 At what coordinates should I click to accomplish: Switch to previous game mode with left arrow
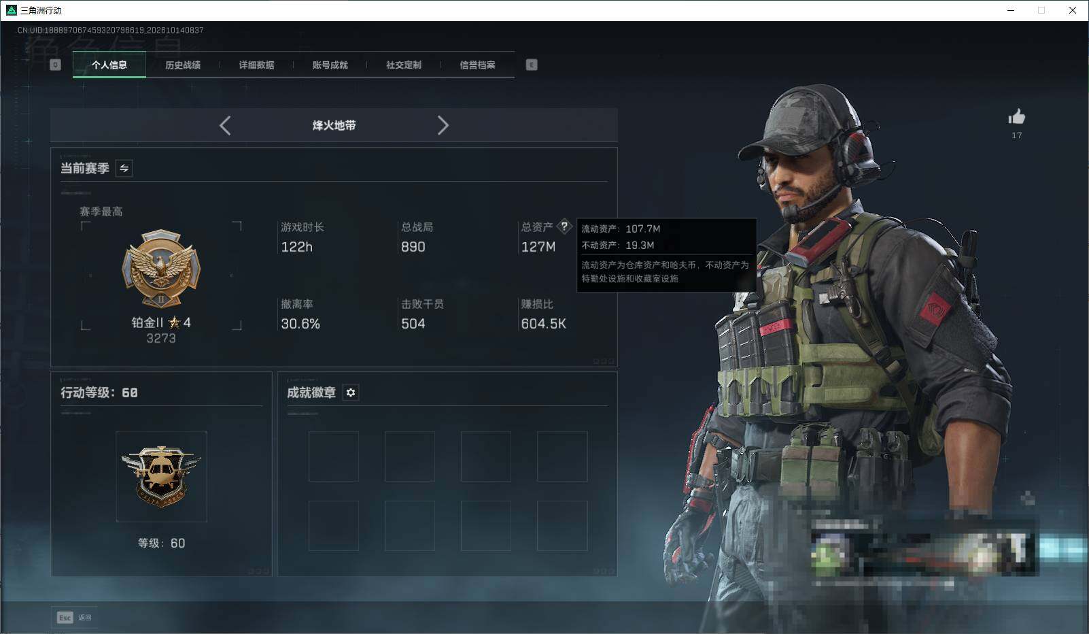(x=225, y=125)
